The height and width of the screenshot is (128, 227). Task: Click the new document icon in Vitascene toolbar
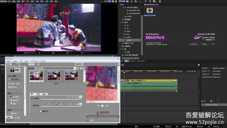pos(8,64)
